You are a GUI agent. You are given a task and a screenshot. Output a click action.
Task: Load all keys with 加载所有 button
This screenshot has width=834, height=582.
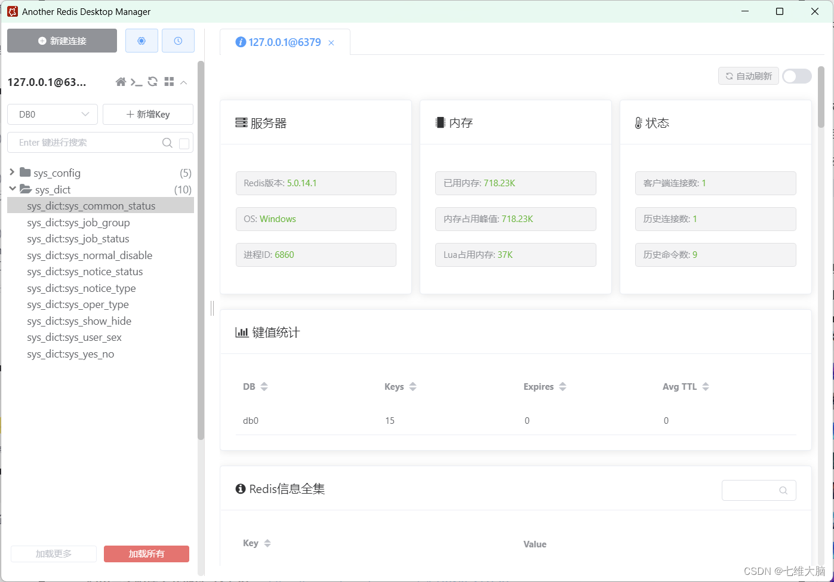pyautogui.click(x=146, y=554)
